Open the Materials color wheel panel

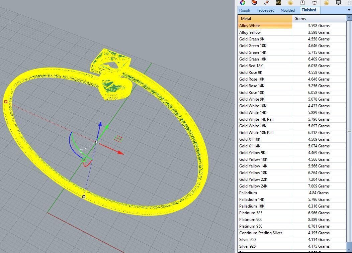[243, 2]
